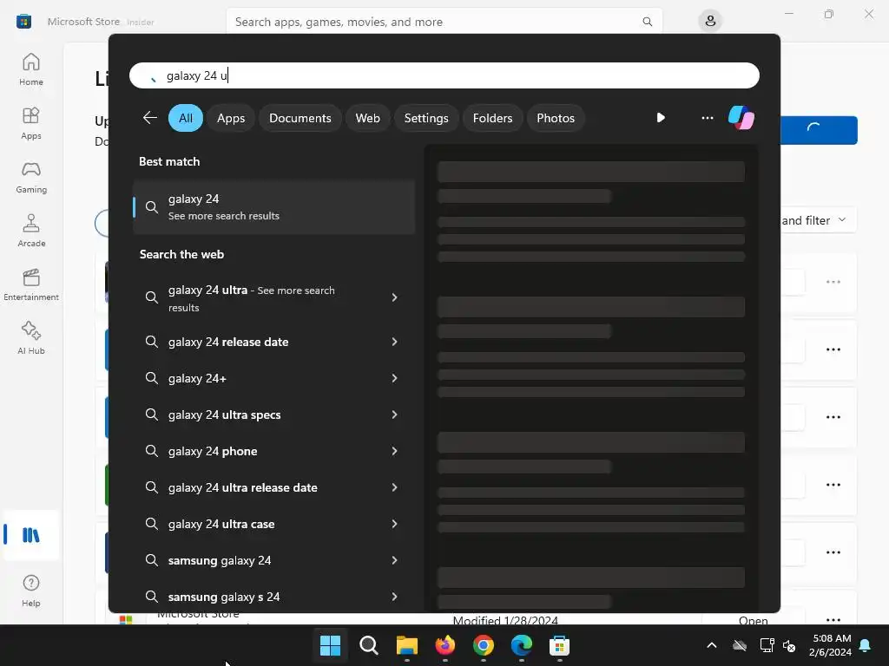The width and height of the screenshot is (889, 666).
Task: Open Microsoft Store taskbar icon
Action: (560, 645)
